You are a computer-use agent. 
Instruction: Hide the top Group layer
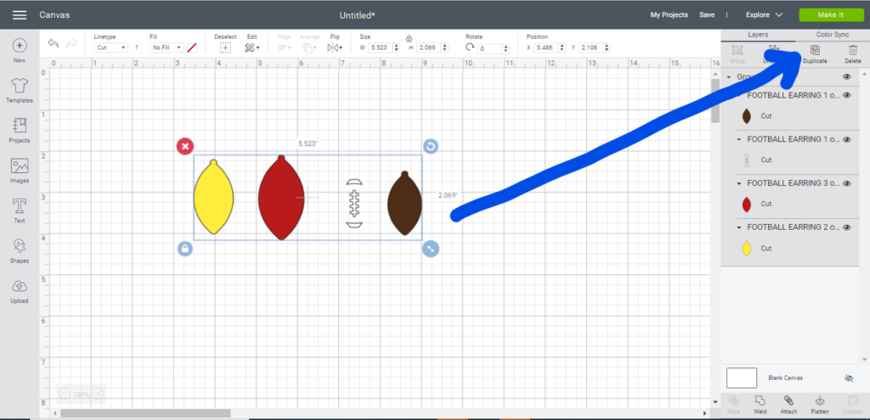(847, 77)
